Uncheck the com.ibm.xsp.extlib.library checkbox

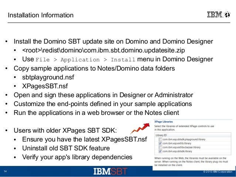(x=161, y=143)
